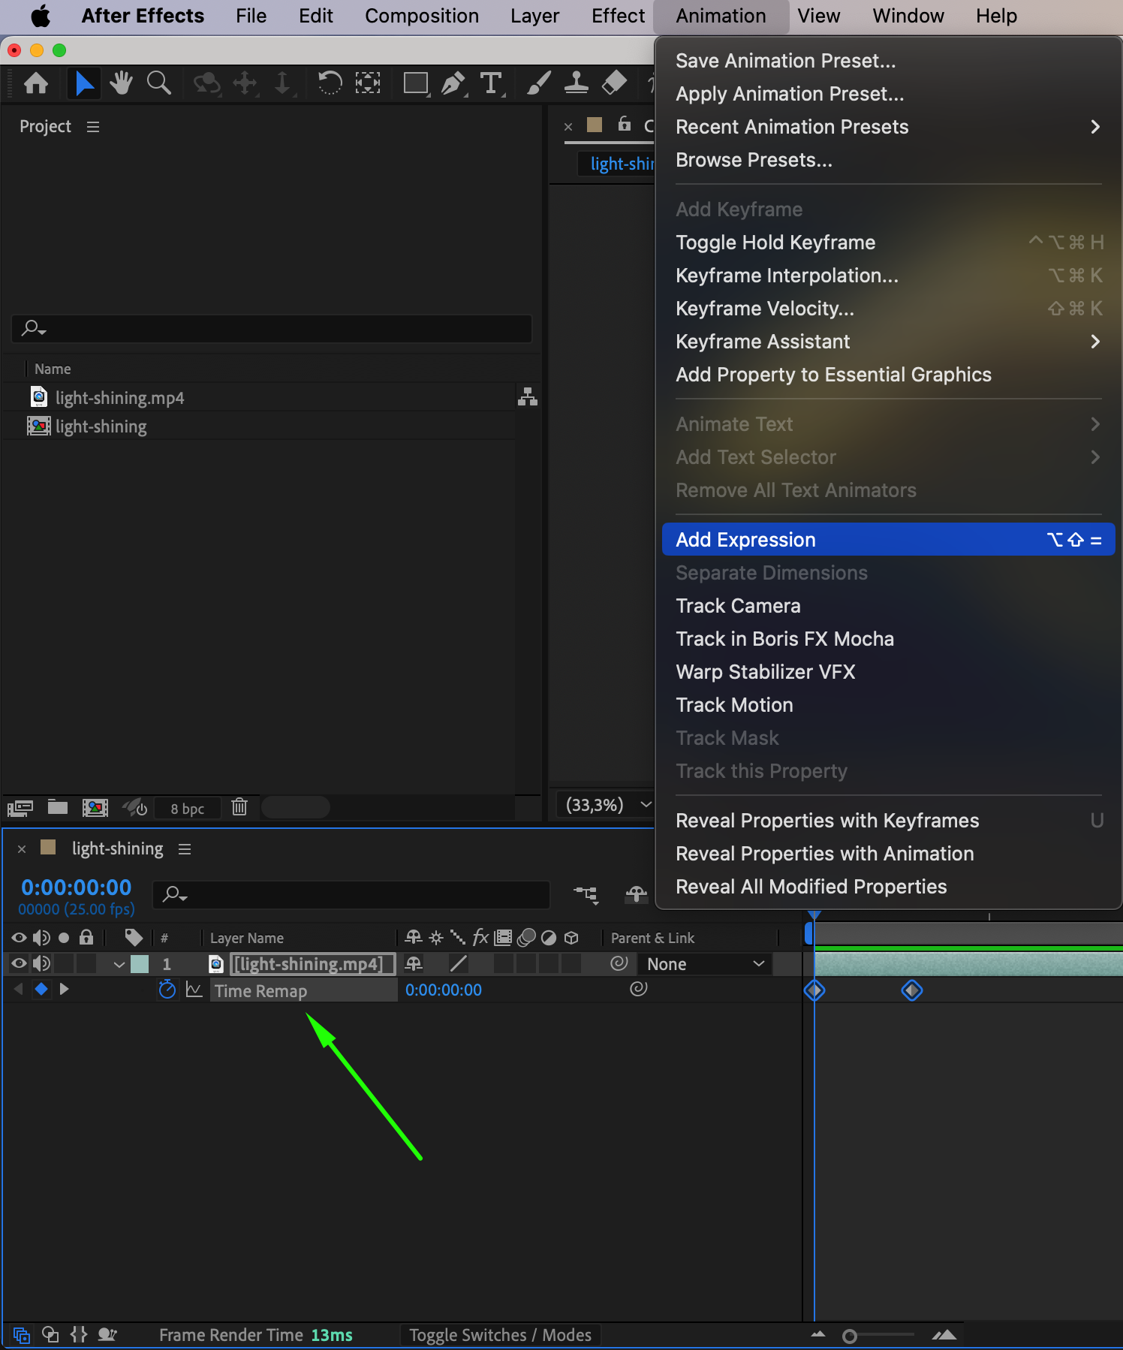This screenshot has width=1123, height=1350.
Task: Select the Zoom magnifier tool
Action: [x=158, y=83]
